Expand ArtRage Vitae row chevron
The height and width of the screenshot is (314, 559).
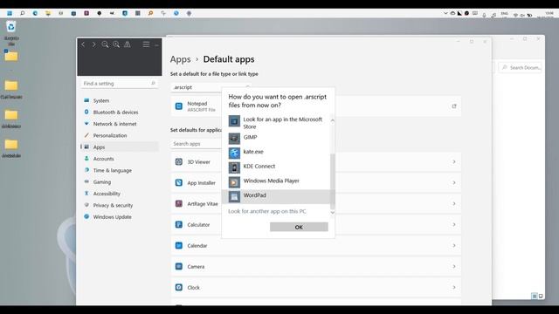point(454,203)
